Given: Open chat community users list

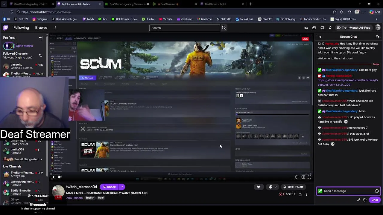Looking at the screenshot, I should (378, 37).
